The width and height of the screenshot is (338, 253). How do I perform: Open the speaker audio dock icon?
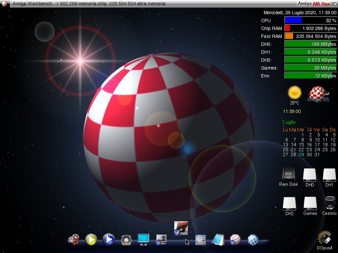coord(126,240)
